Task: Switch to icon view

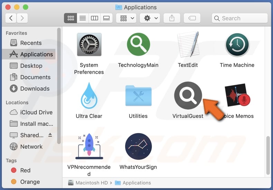Action: (x=70, y=18)
